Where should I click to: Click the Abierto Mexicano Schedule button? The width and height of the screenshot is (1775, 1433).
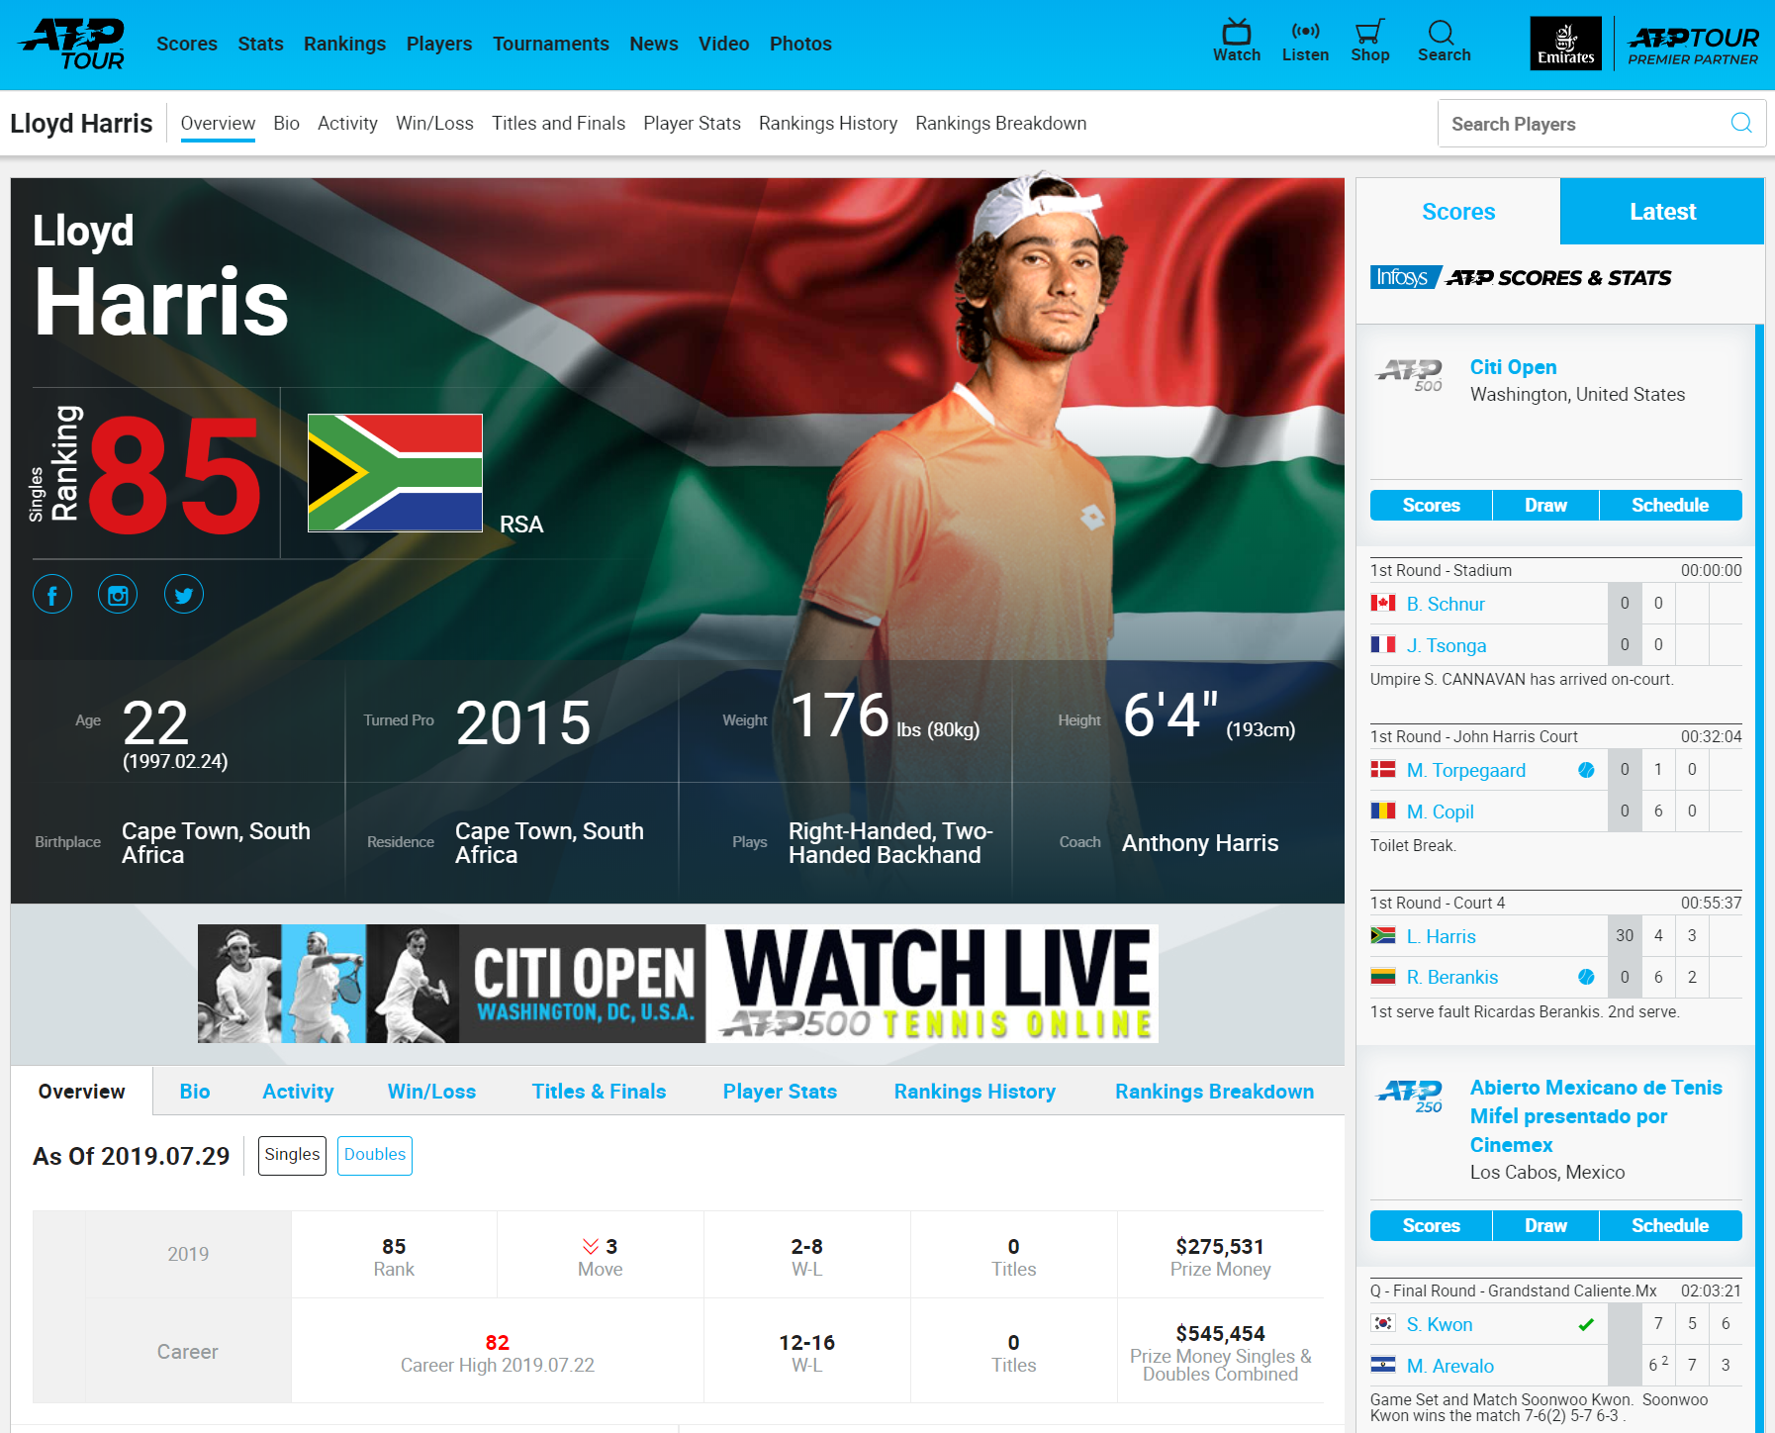1670,1225
